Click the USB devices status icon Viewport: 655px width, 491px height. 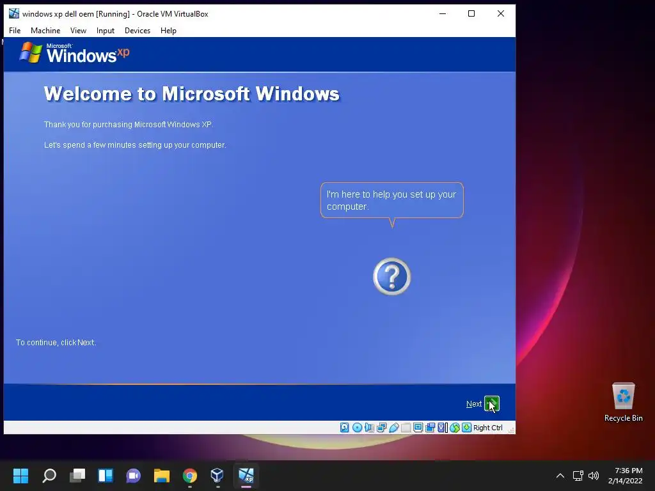pyautogui.click(x=393, y=428)
